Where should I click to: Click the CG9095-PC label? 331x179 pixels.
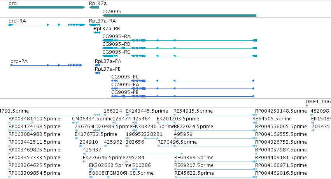click(125, 77)
